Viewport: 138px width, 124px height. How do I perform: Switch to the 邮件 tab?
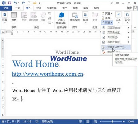75,8
